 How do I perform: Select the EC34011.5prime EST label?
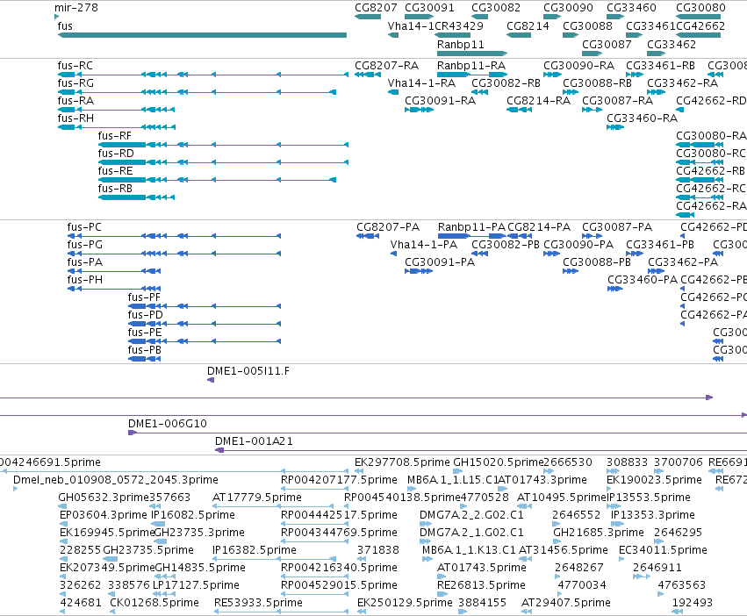click(x=663, y=550)
